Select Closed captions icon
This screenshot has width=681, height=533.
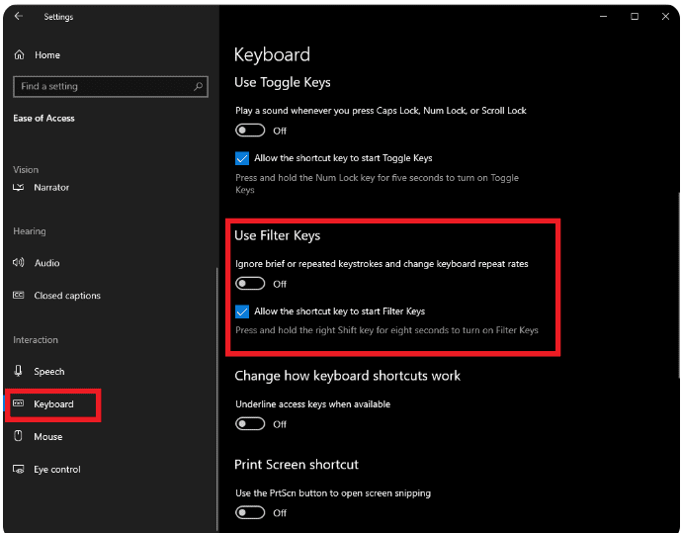point(18,295)
